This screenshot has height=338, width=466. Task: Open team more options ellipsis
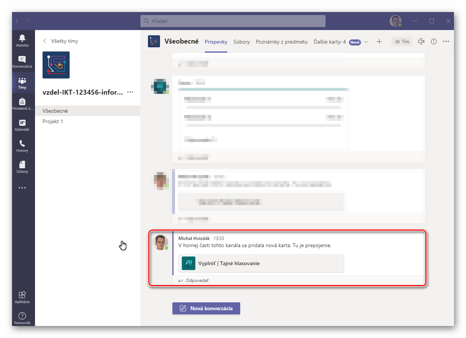click(130, 92)
